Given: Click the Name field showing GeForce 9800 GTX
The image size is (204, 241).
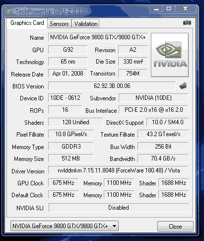Looking at the screenshot, I should click(98, 37).
